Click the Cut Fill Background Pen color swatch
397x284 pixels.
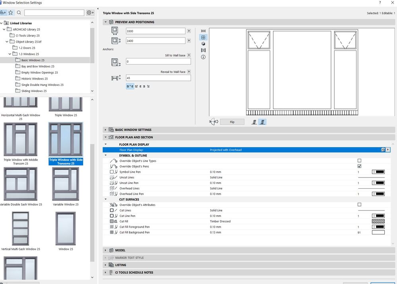point(378,232)
